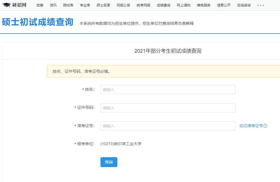Viewport: 280px width, 182px height.
Task: Click inside the 姓名 name input field
Action: 168,89
